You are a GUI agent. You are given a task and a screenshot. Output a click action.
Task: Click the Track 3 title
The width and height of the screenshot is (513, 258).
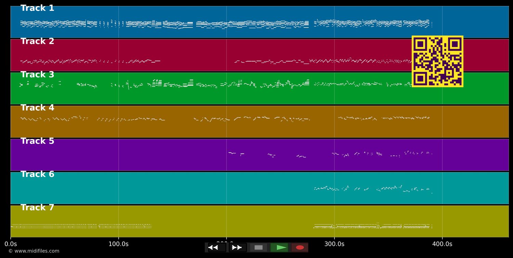[37, 74]
